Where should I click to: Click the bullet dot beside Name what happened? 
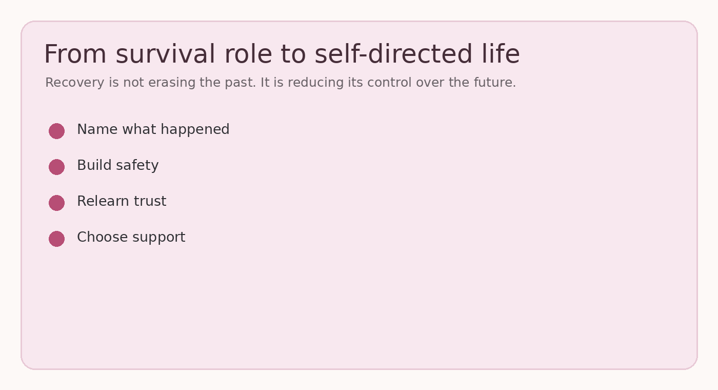tap(56, 131)
